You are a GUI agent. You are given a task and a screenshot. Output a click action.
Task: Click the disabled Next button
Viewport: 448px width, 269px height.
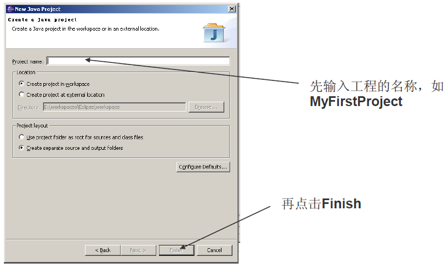pyautogui.click(x=138, y=250)
